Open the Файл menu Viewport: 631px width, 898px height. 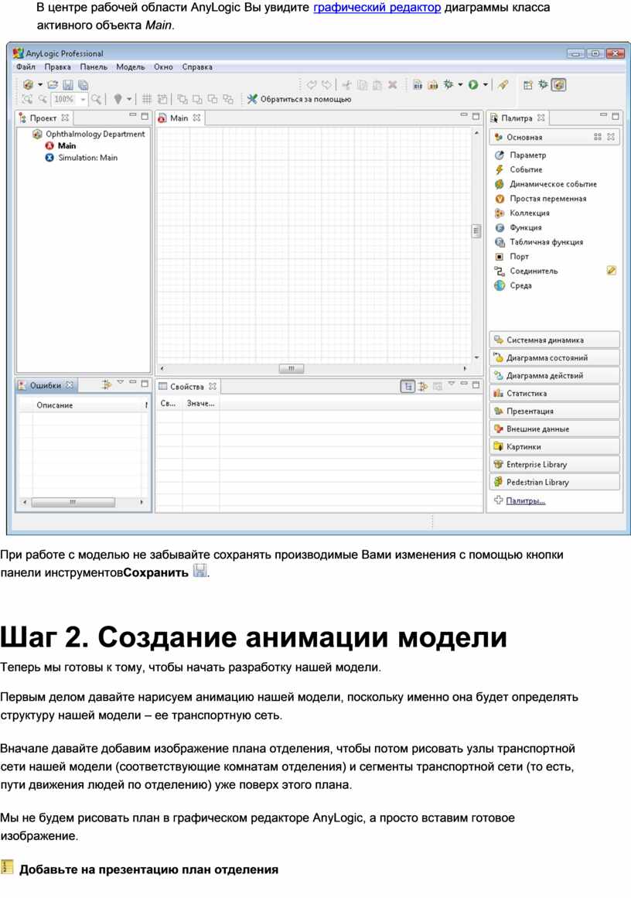[x=26, y=67]
